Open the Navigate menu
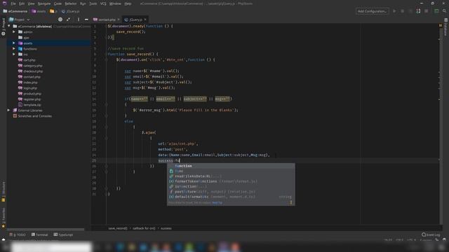Viewport: 449px width, 252px height. coord(44,3)
